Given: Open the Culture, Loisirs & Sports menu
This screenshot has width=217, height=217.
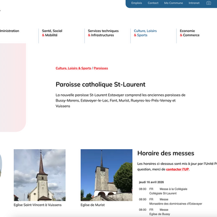Looking at the screenshot, I should (x=145, y=33).
